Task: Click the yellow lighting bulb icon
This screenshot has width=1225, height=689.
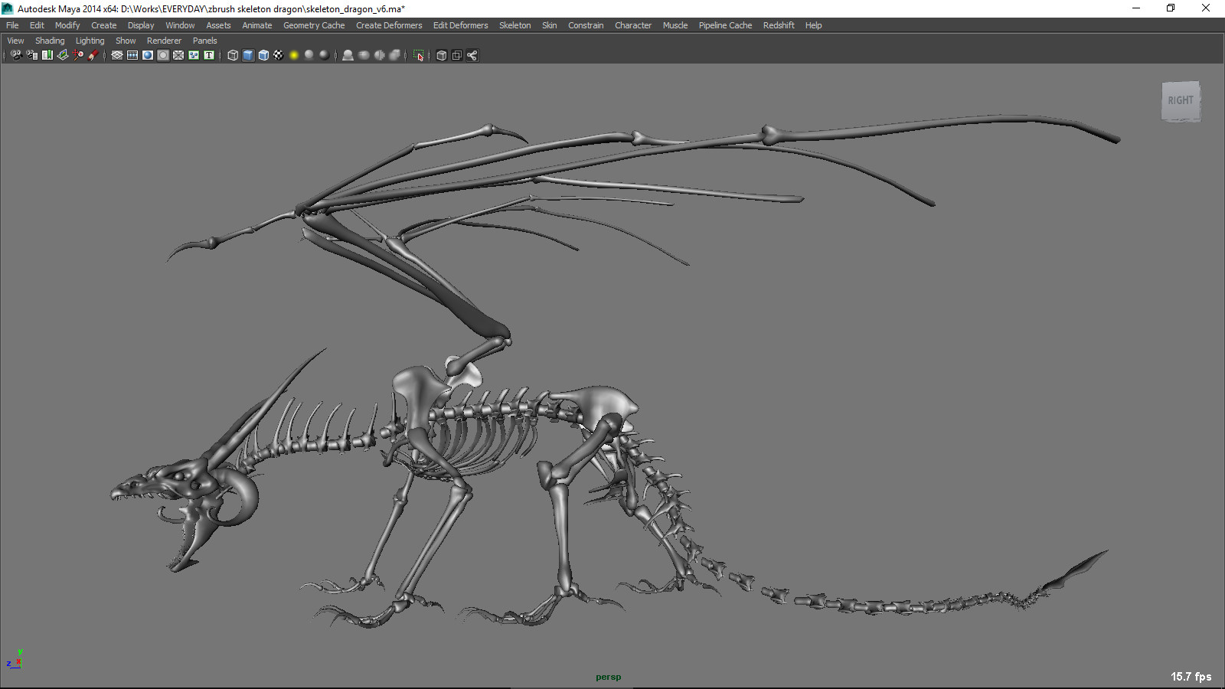Action: pyautogui.click(x=294, y=55)
